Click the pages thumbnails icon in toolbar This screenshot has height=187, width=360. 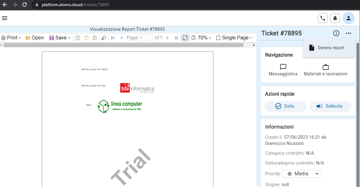point(95,38)
